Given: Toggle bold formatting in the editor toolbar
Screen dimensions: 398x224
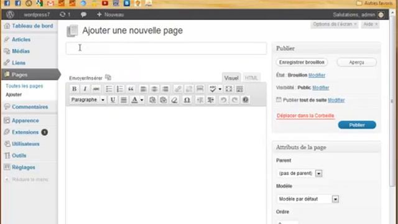Looking at the screenshot, I should [x=74, y=89].
